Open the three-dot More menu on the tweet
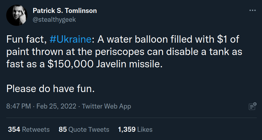Image resolution: width=262 pixels, height=140 pixels. coord(252,11)
